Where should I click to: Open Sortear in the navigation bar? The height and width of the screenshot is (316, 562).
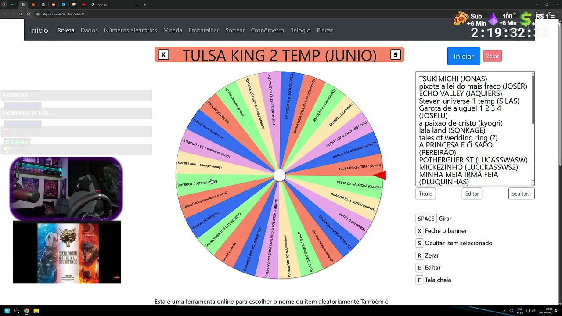[235, 30]
